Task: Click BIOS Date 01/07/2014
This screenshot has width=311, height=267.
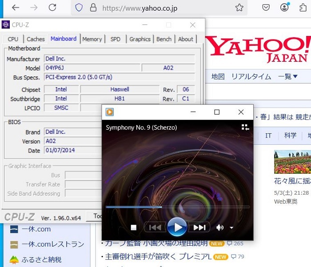Action: click(72, 150)
